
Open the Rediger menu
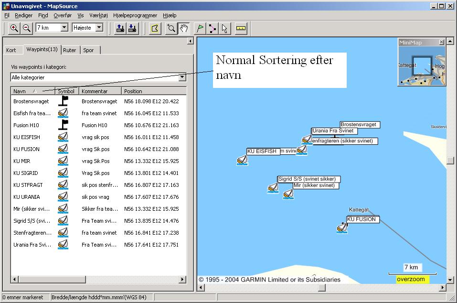pos(23,15)
